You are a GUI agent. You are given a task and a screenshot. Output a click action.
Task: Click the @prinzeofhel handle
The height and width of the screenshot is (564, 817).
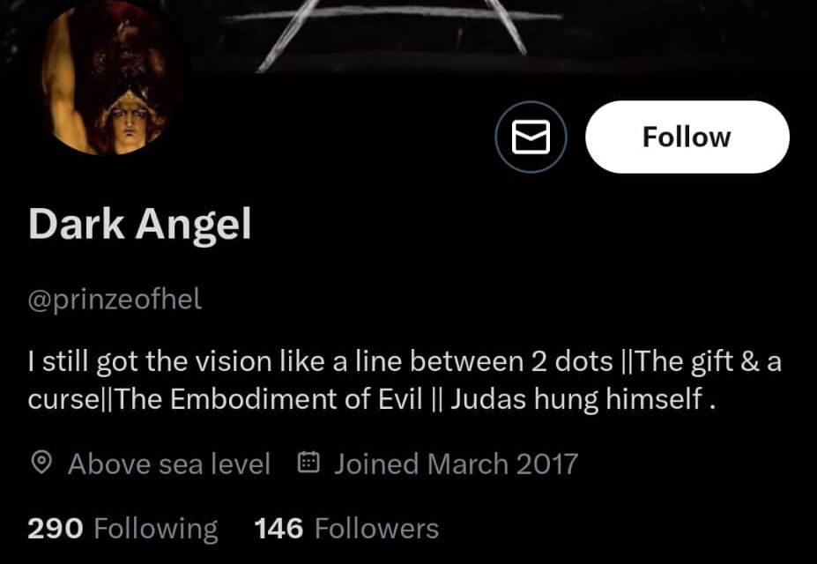115,300
